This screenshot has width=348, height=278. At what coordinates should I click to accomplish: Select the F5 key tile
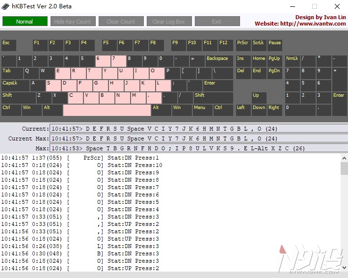(x=109, y=45)
